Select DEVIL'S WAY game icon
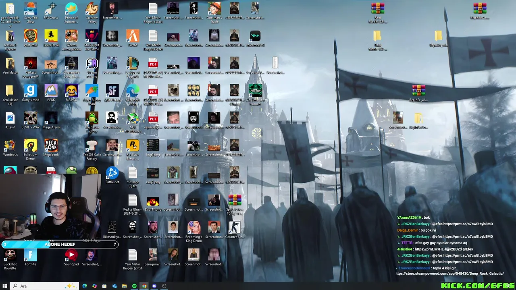516x290 pixels. pyautogui.click(x=30, y=120)
